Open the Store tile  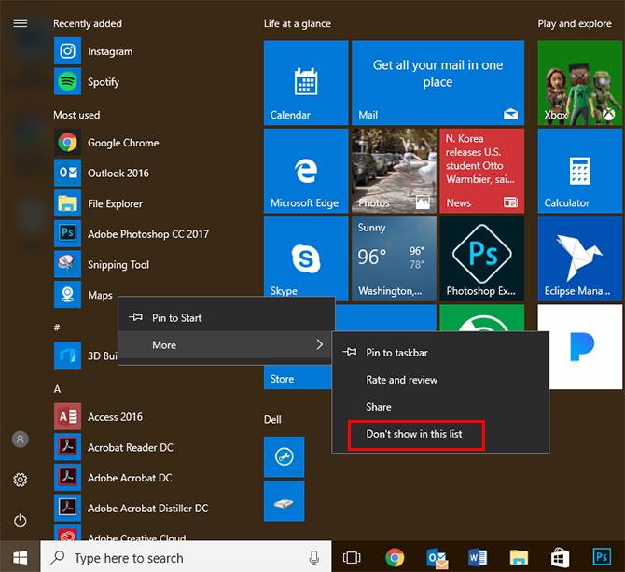click(x=297, y=378)
